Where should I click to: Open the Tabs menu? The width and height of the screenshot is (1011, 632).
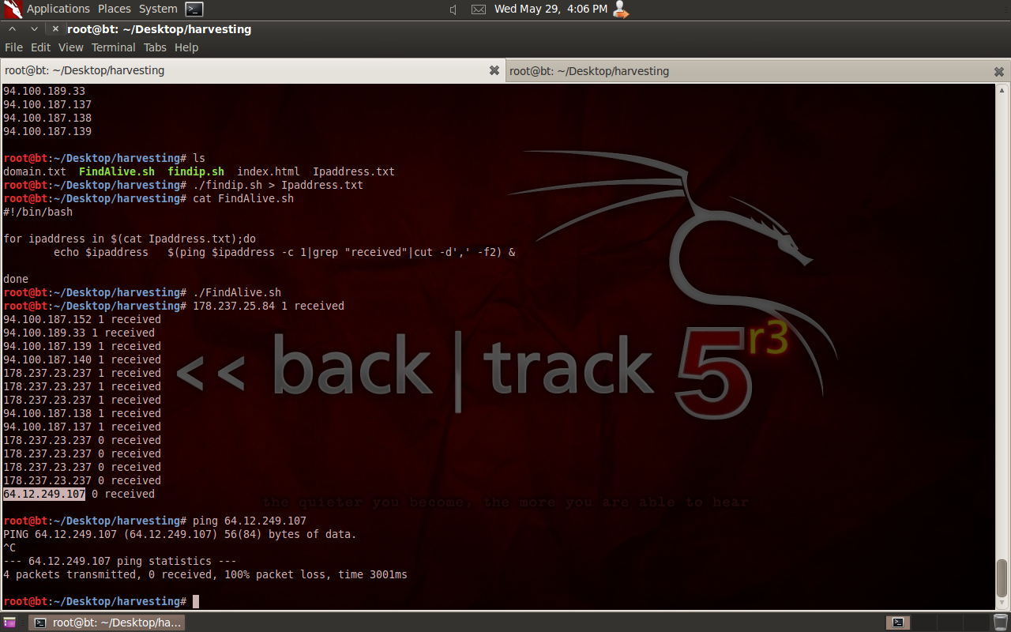(155, 47)
